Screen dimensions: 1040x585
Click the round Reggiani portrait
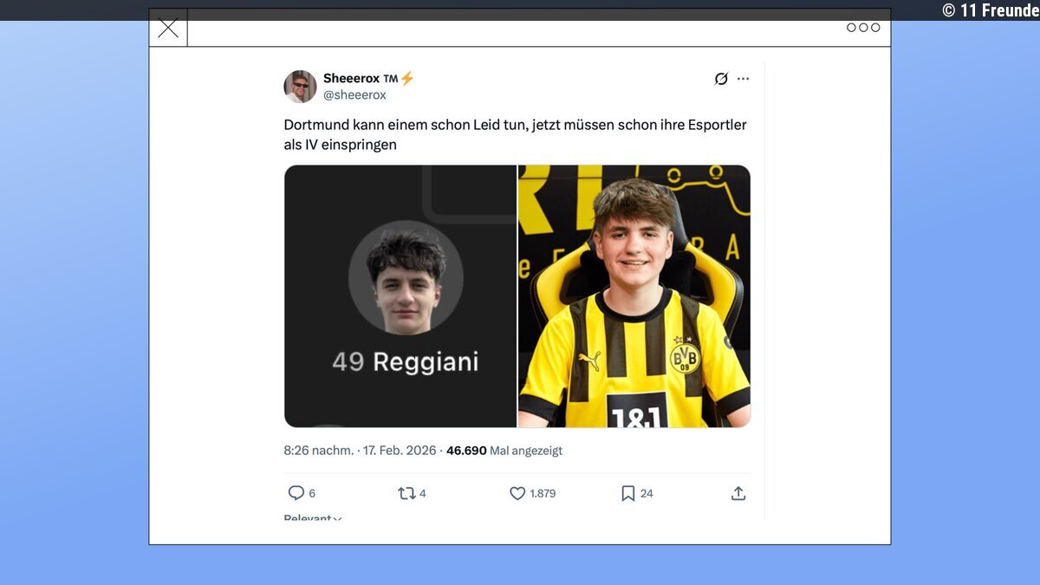pyautogui.click(x=406, y=278)
